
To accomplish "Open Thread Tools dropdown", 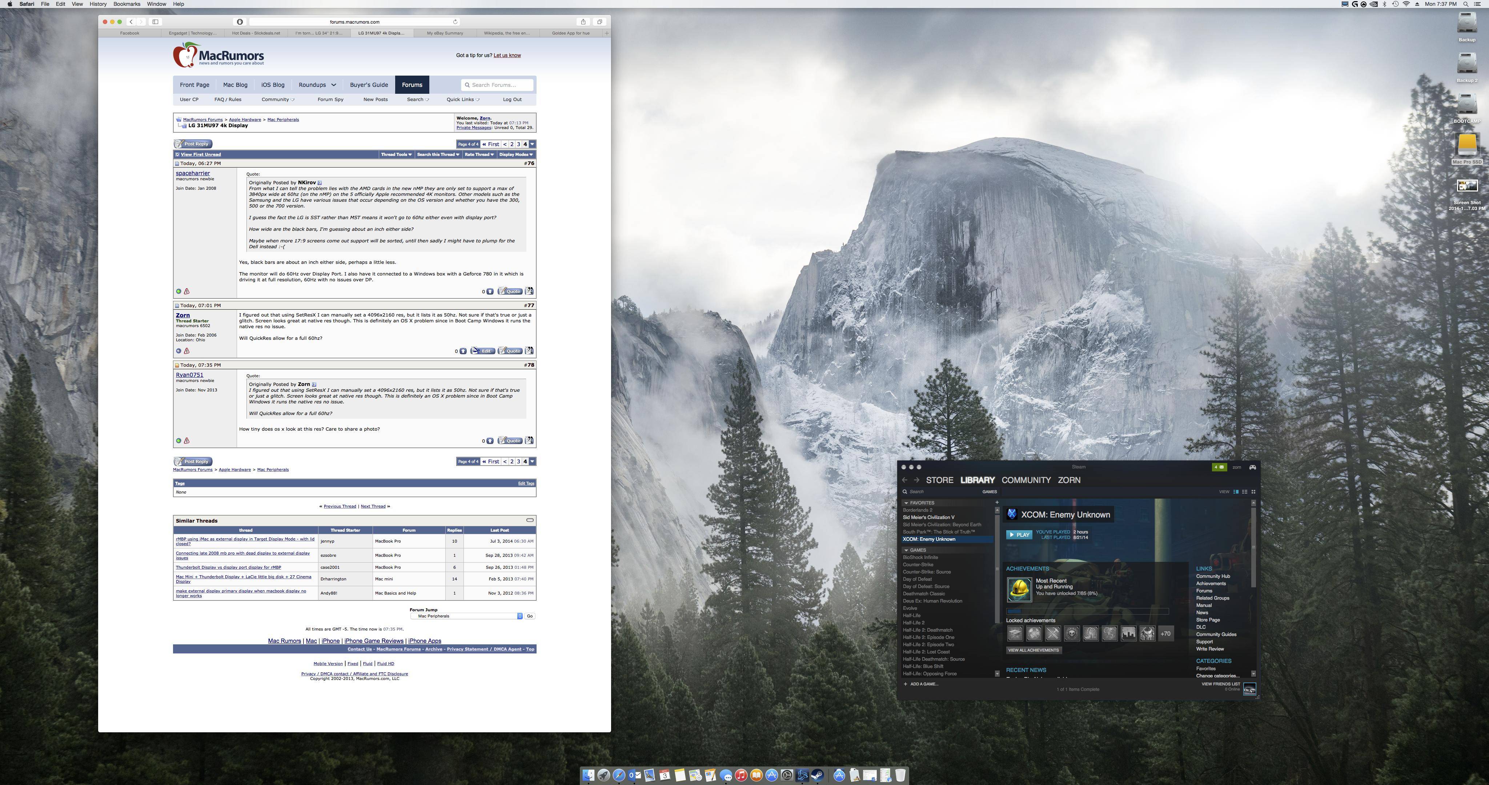I will point(396,154).
